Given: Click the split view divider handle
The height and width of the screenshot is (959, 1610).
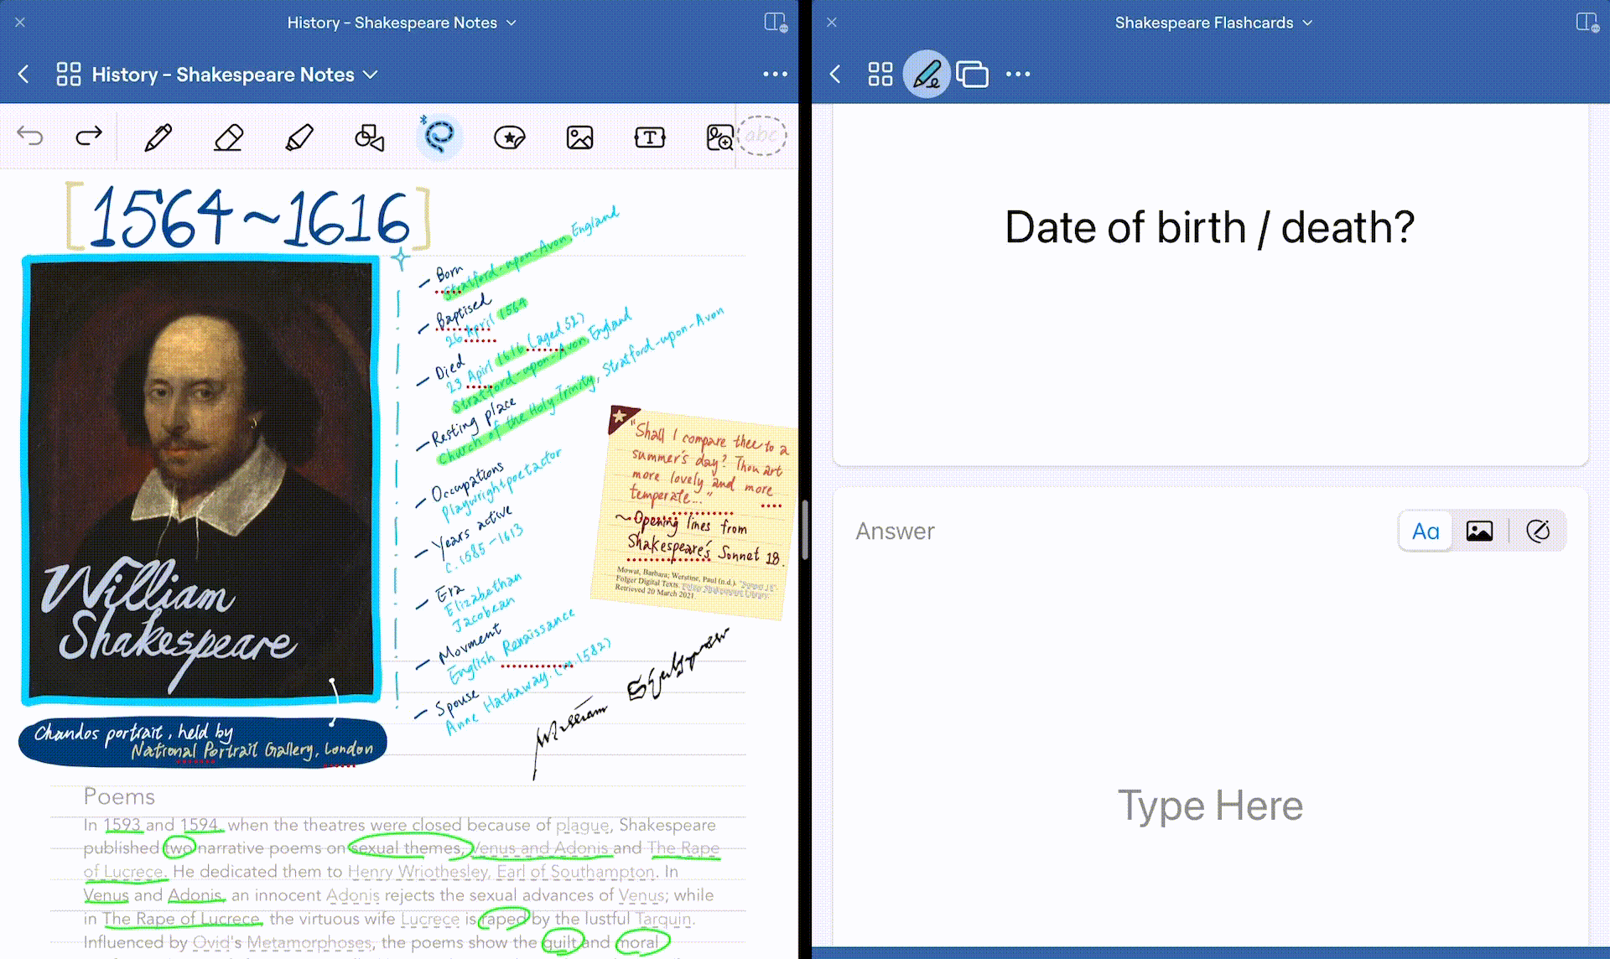Looking at the screenshot, I should pyautogui.click(x=805, y=530).
